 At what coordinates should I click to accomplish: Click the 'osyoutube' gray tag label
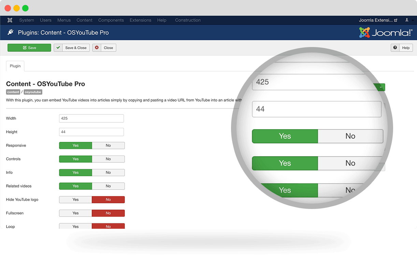pos(33,92)
